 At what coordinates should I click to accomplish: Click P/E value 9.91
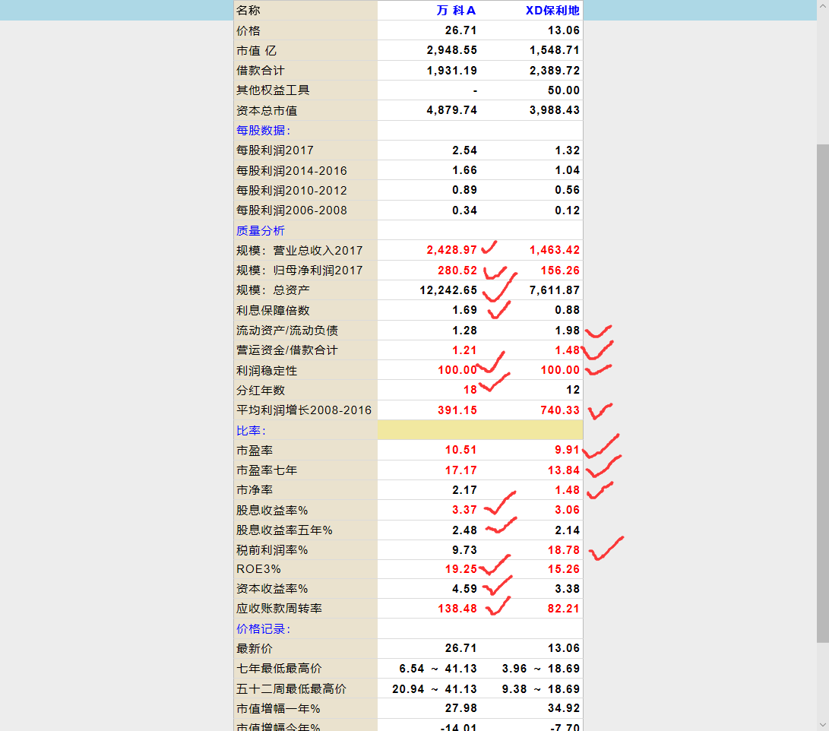click(x=568, y=450)
